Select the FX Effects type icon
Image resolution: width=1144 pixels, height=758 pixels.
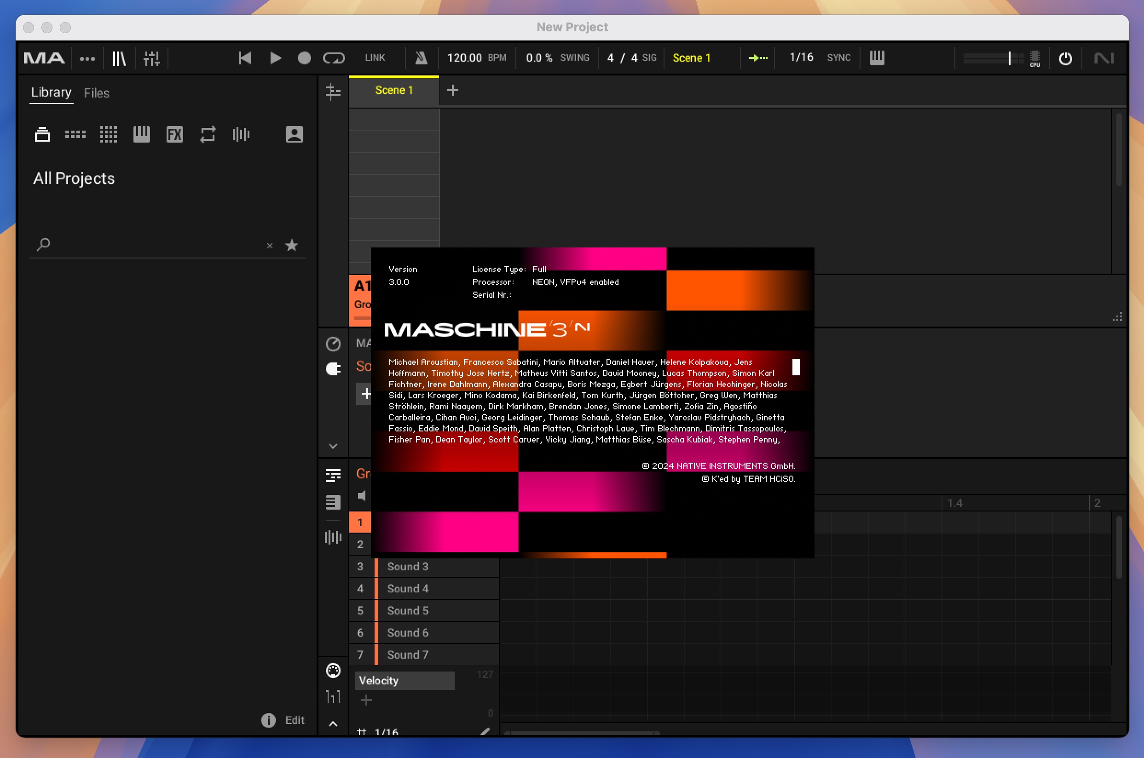(174, 134)
